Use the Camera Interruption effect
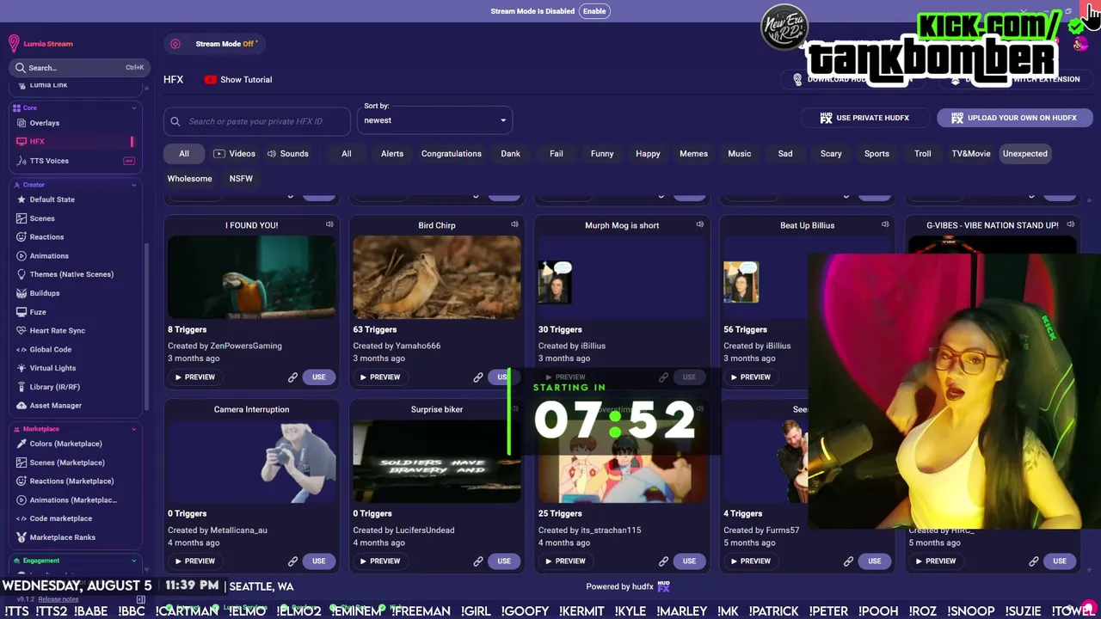Image resolution: width=1101 pixels, height=619 pixels. coord(319,561)
